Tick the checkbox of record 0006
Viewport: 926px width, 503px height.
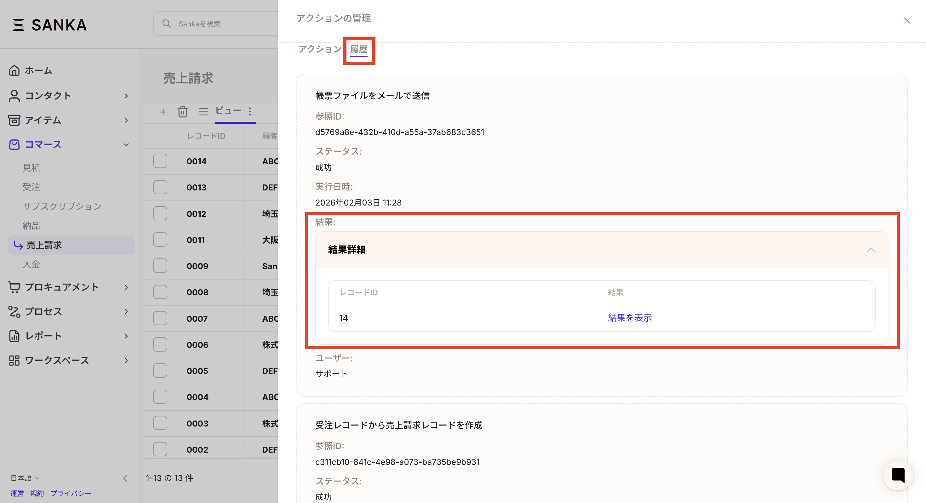[160, 345]
